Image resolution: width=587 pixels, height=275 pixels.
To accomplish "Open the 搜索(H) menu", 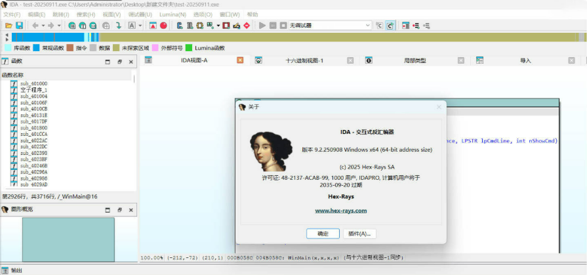I will pyautogui.click(x=86, y=14).
